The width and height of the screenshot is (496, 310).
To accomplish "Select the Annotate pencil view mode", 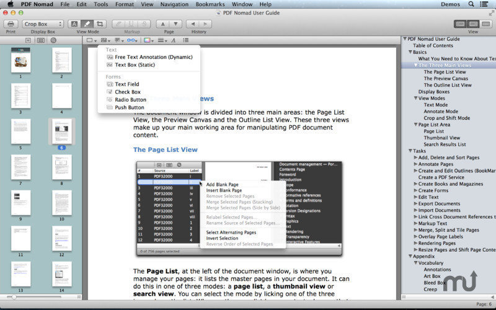I will (87, 24).
